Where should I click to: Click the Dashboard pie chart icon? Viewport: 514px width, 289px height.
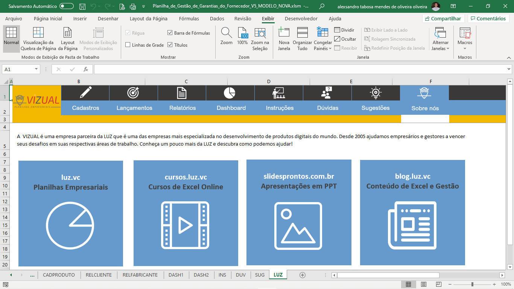pos(229,93)
